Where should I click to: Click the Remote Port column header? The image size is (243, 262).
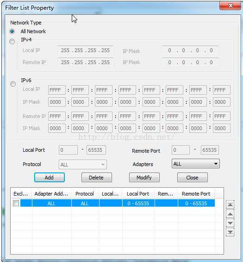[196, 194]
